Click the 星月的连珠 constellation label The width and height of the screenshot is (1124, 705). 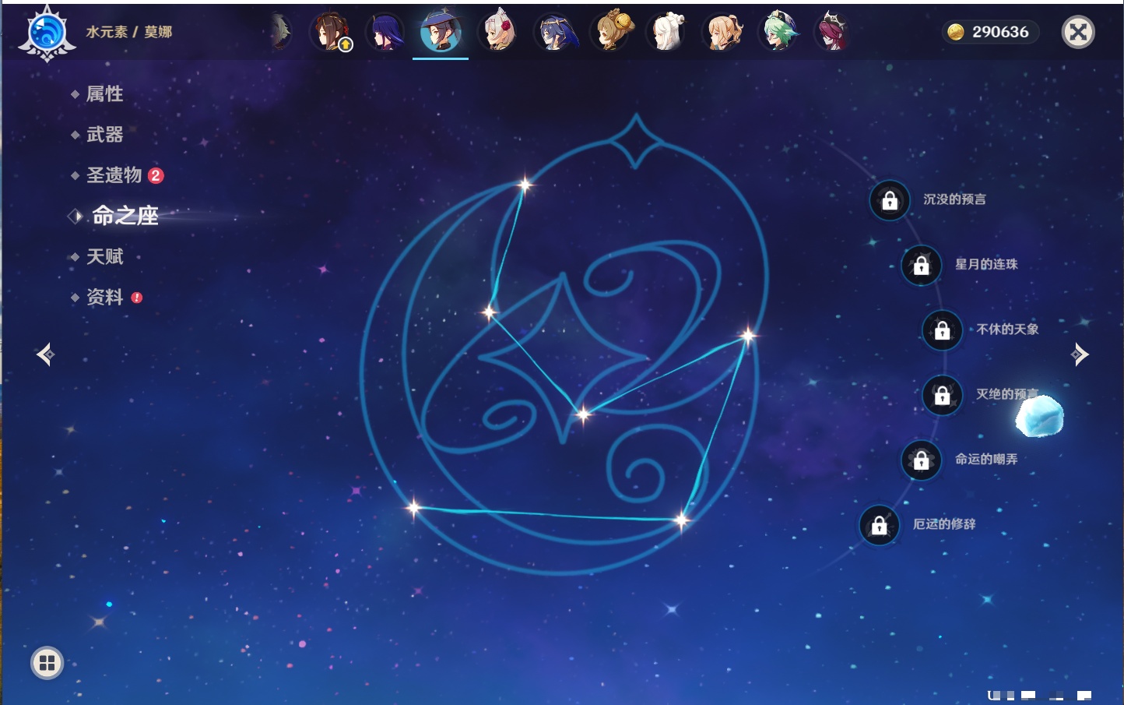[986, 264]
